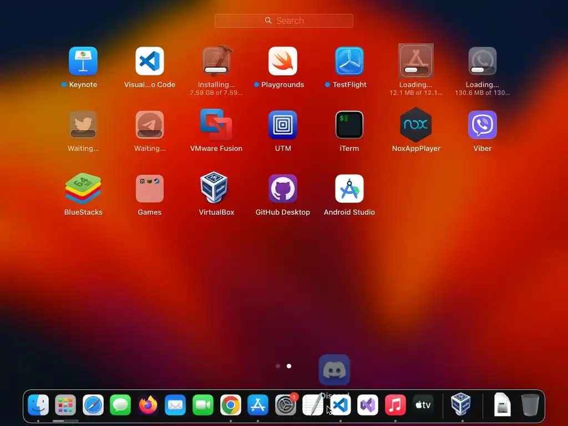Screen dimensions: 568x426
Task: Click the Waiting app with bird icon
Action: pos(83,125)
